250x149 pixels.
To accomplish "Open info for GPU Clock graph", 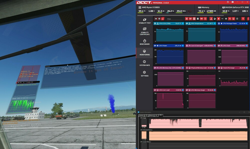I will [247, 46].
